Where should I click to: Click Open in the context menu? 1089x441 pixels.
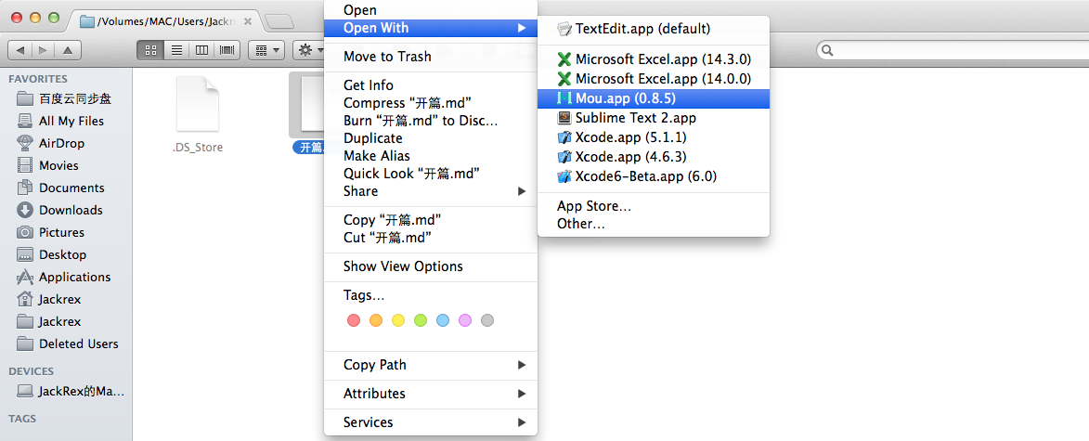coord(431,9)
